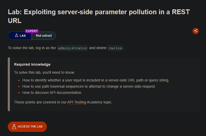Image resolution: width=206 pixels, height=136 pixels.
Task: Click the bullet about discovering API documentation
Action: click(x=52, y=93)
